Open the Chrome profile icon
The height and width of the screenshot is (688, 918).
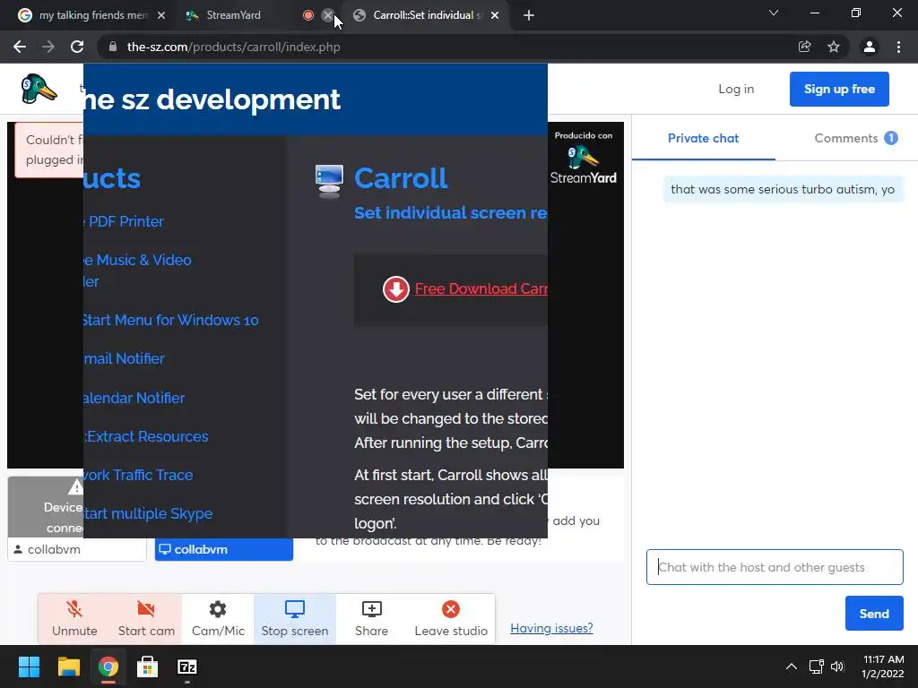point(870,47)
